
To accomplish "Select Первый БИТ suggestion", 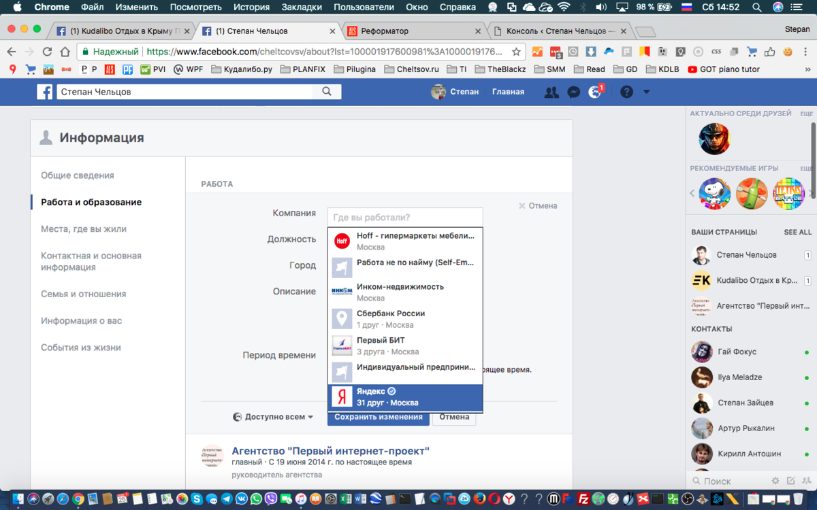I will pyautogui.click(x=405, y=345).
